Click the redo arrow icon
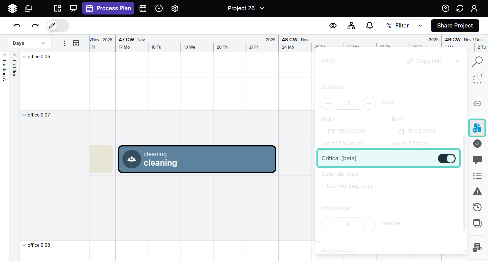This screenshot has height=261, width=488. pyautogui.click(x=35, y=25)
